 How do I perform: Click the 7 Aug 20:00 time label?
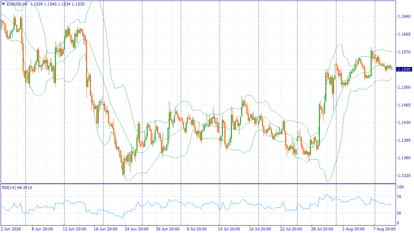tap(384, 229)
